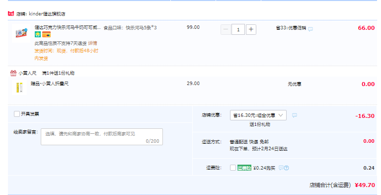Enable the 运费险 shipping insurance checkbox

(x=233, y=168)
